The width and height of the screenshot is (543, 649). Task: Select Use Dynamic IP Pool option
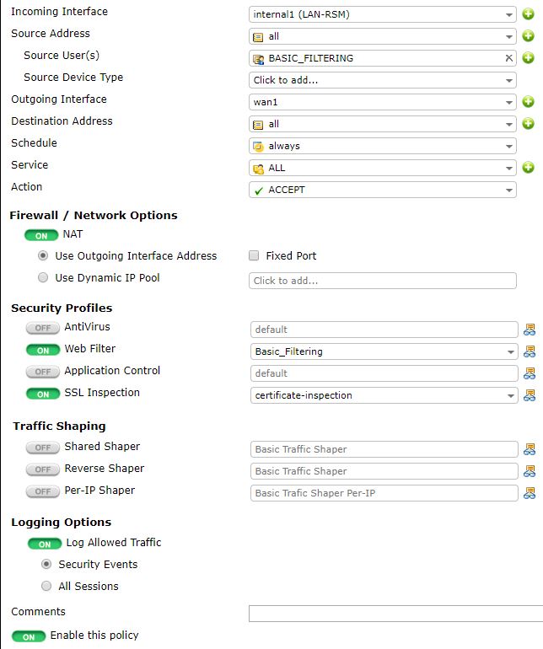point(43,277)
